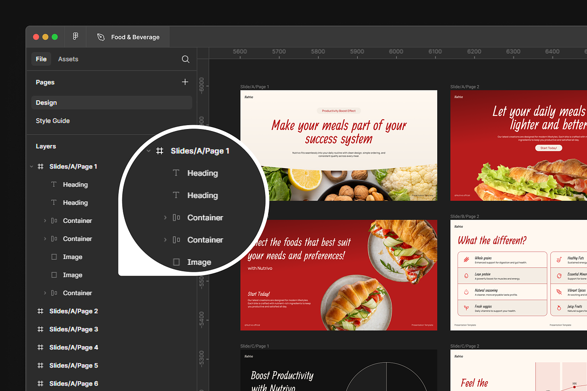The image size is (587, 391).
Task: Click the egg icon beside Lean protein
Action: 466,276
